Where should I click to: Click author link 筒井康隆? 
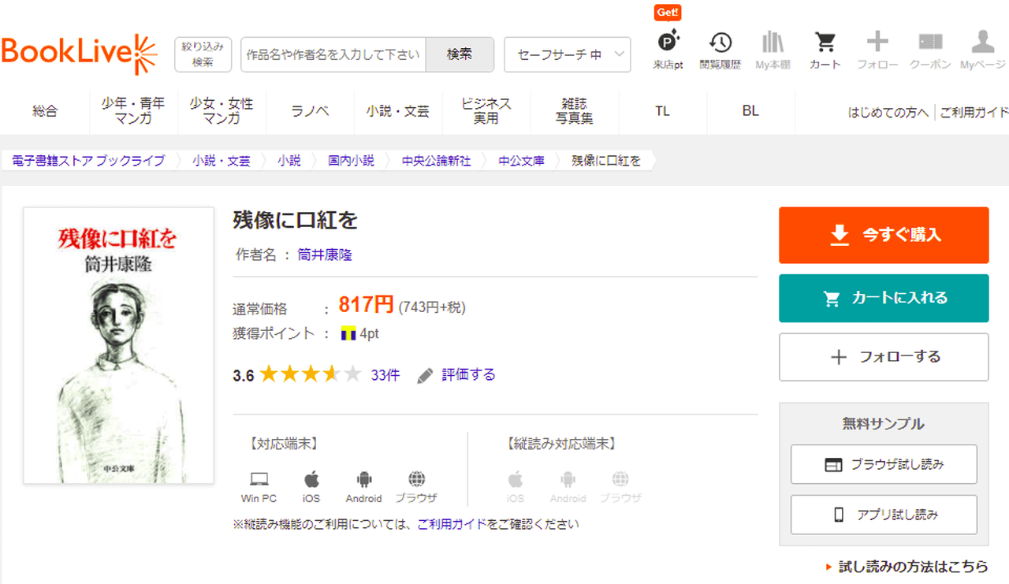point(325,255)
